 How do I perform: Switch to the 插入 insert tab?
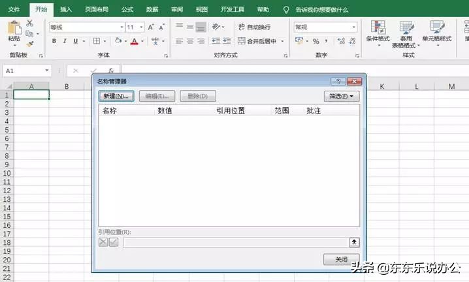coord(66,10)
